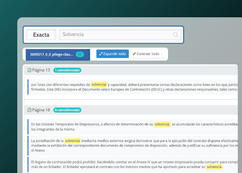The image size is (242, 173).
Task: Toggle the Exacta match mode button
Action: click(x=41, y=35)
